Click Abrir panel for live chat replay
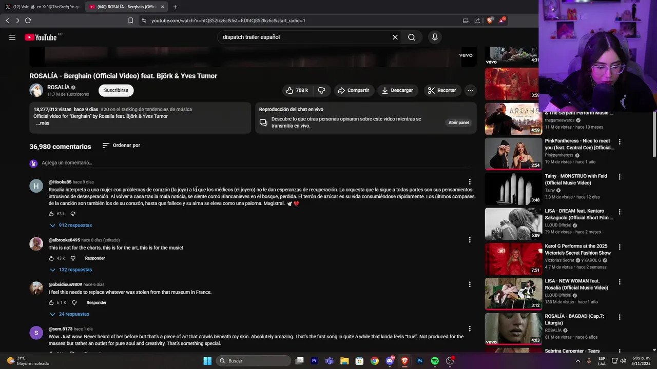This screenshot has width=657, height=369. 458,122
